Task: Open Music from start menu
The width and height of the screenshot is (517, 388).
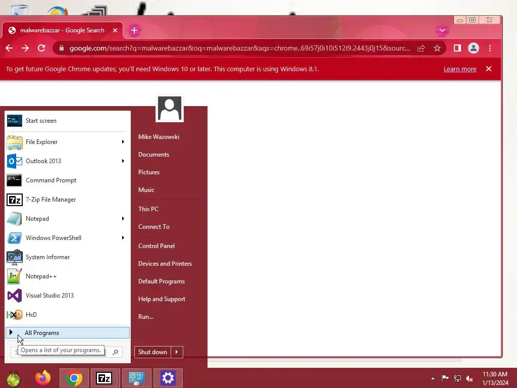Action: [x=146, y=190]
